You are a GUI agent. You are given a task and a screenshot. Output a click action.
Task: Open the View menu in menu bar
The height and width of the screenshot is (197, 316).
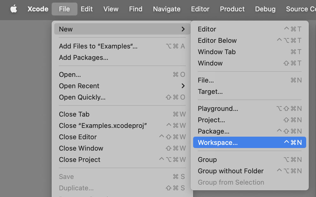coord(111,9)
